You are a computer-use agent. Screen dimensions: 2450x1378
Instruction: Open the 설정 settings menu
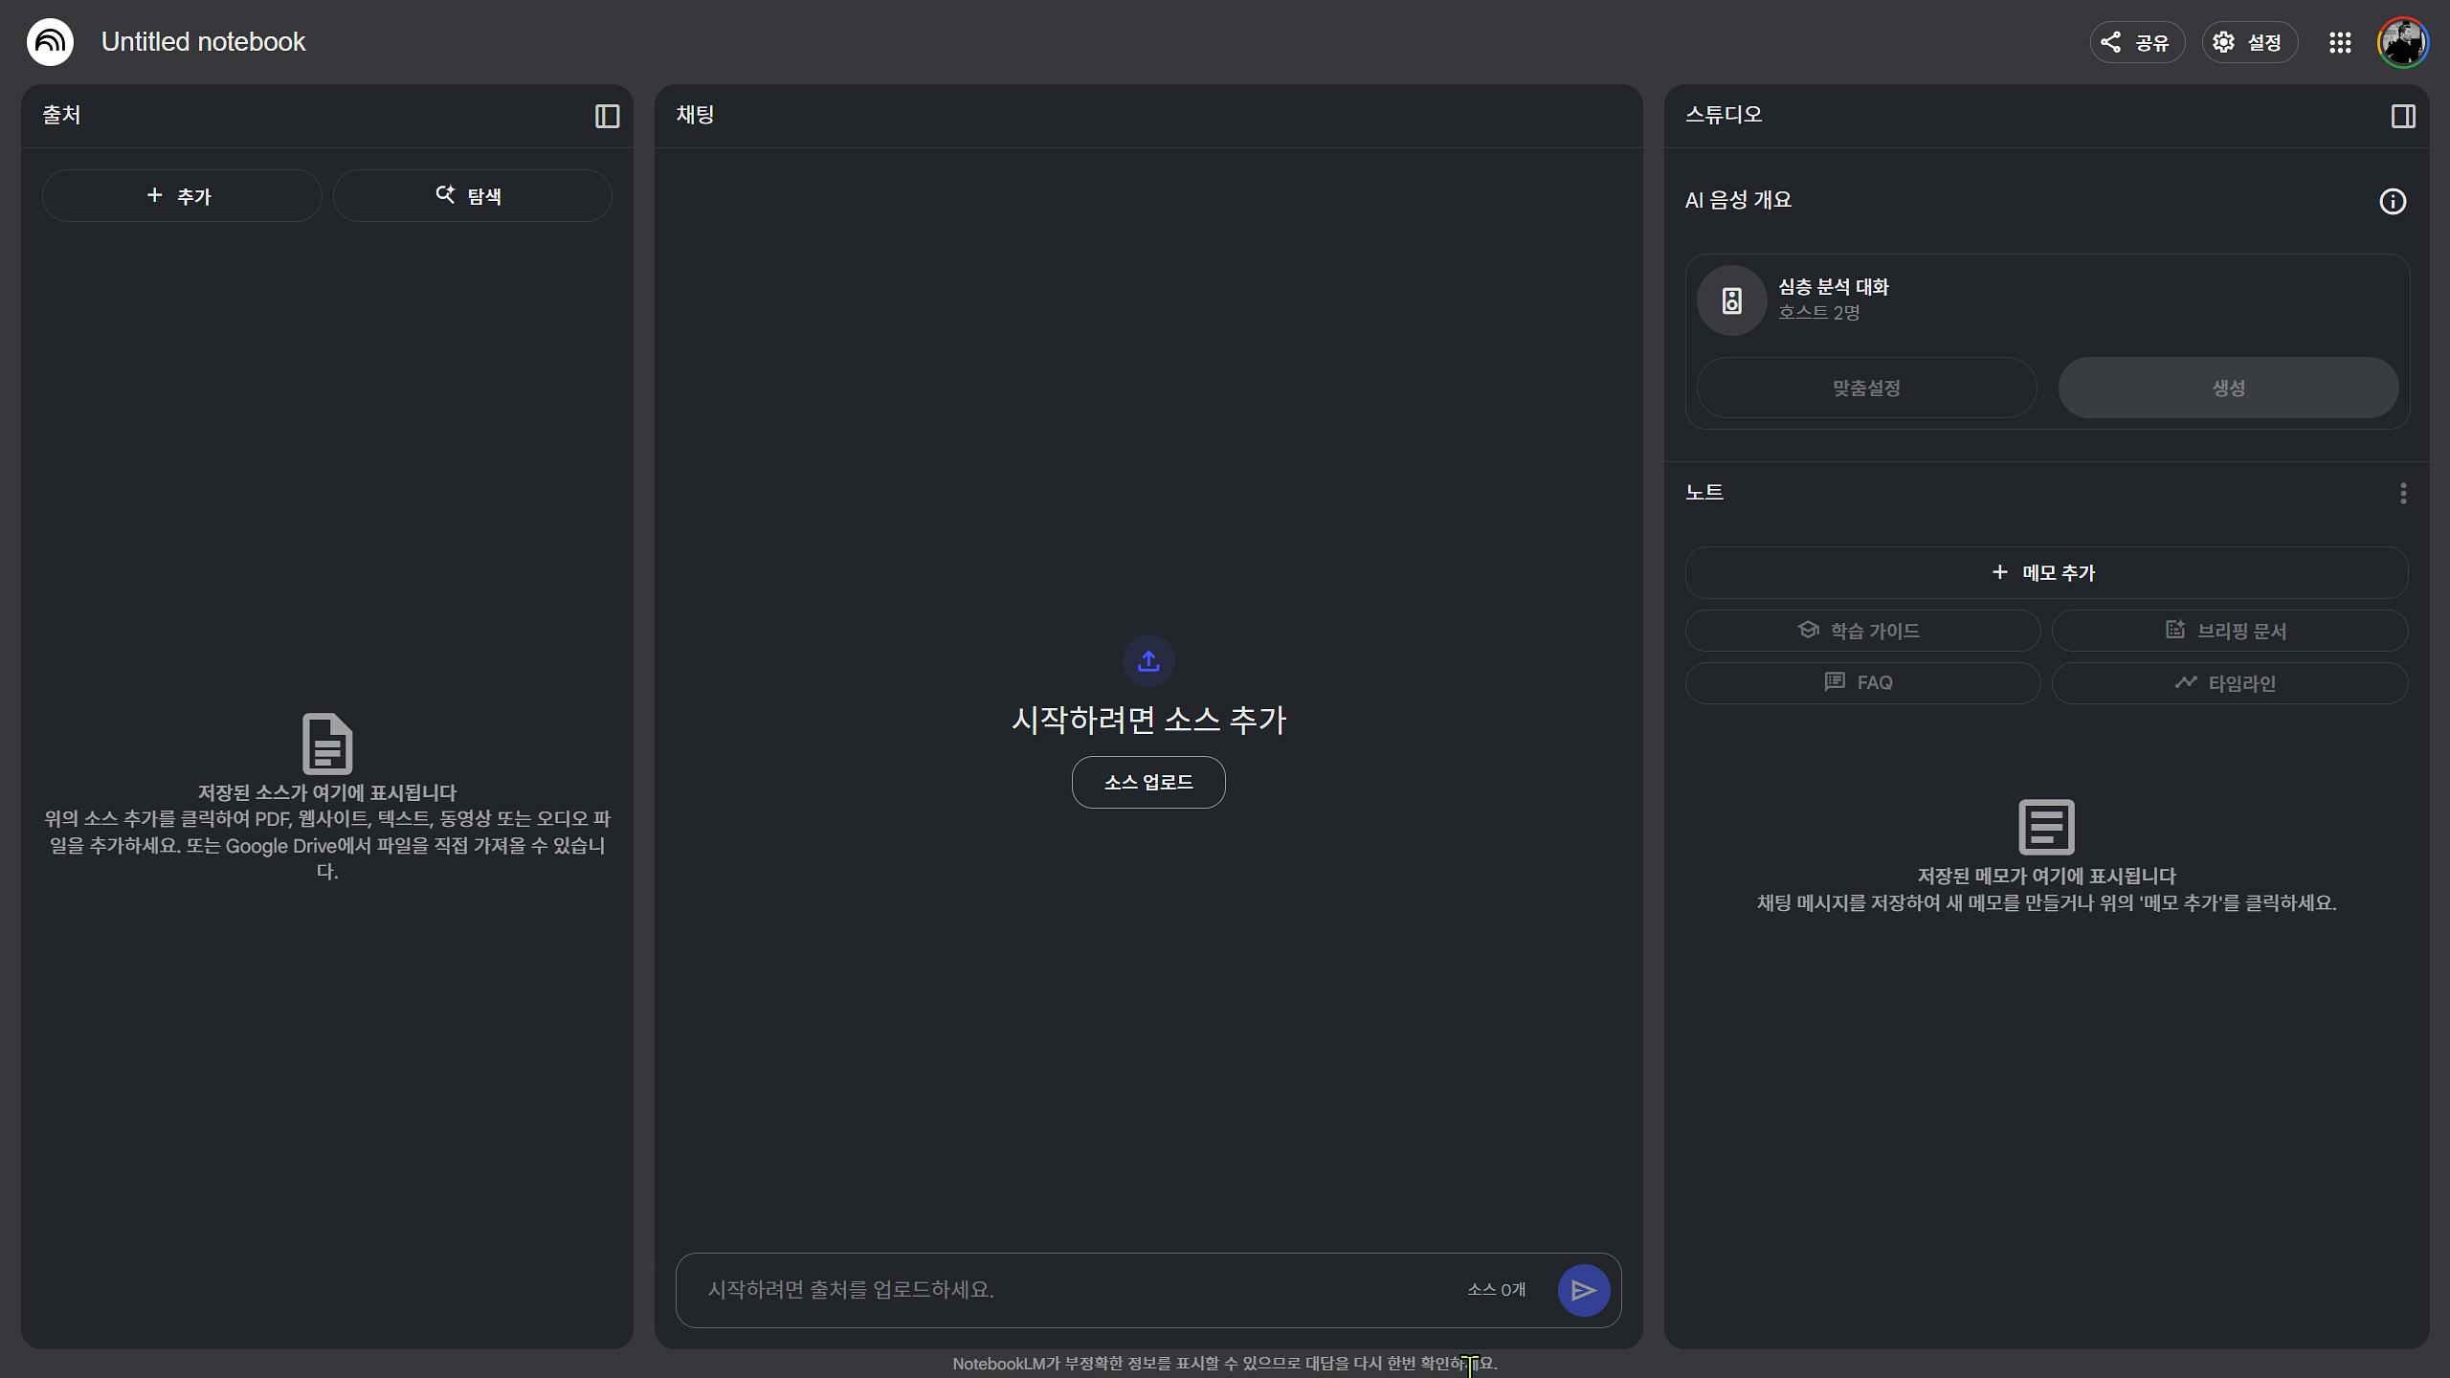(x=2249, y=42)
